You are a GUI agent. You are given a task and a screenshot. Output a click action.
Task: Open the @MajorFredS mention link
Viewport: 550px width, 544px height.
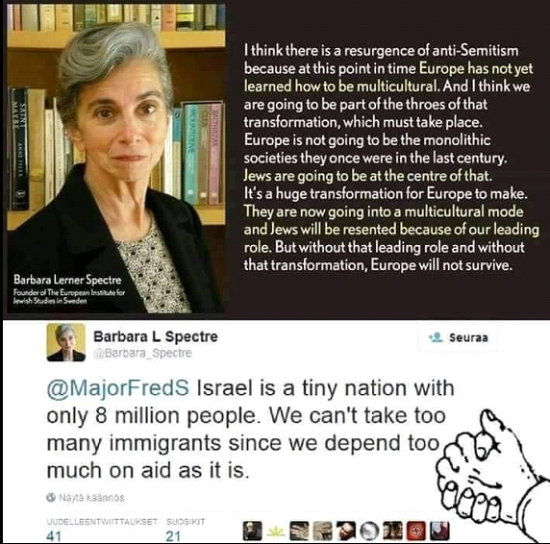[118, 388]
